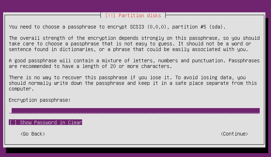
Task: Click the paragraph about overall encryption strength
Action: [x=134, y=44]
